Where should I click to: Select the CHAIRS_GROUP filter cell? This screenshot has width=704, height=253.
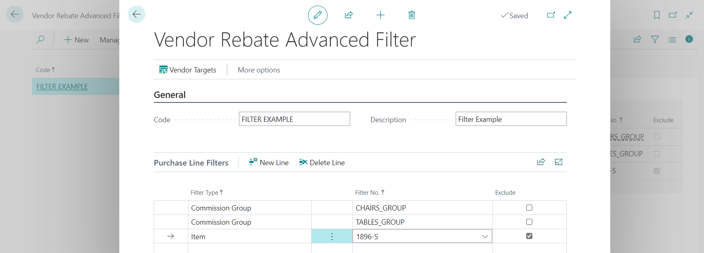422,208
